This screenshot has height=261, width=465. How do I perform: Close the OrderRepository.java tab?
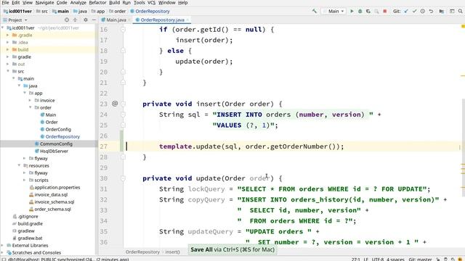(x=187, y=20)
